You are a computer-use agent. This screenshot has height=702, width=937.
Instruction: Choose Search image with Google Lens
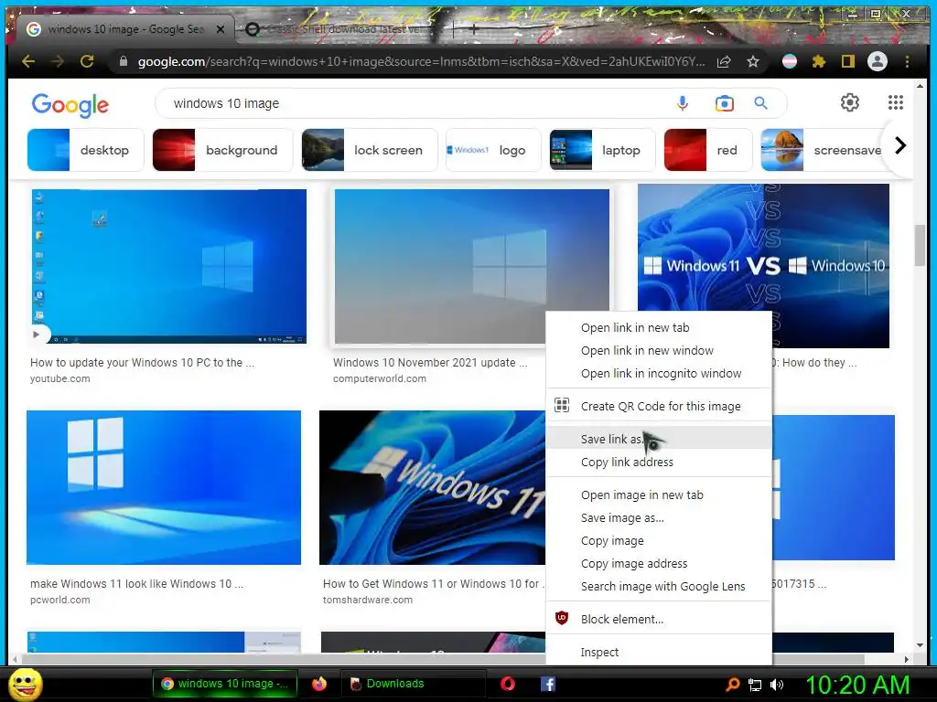[x=659, y=586]
